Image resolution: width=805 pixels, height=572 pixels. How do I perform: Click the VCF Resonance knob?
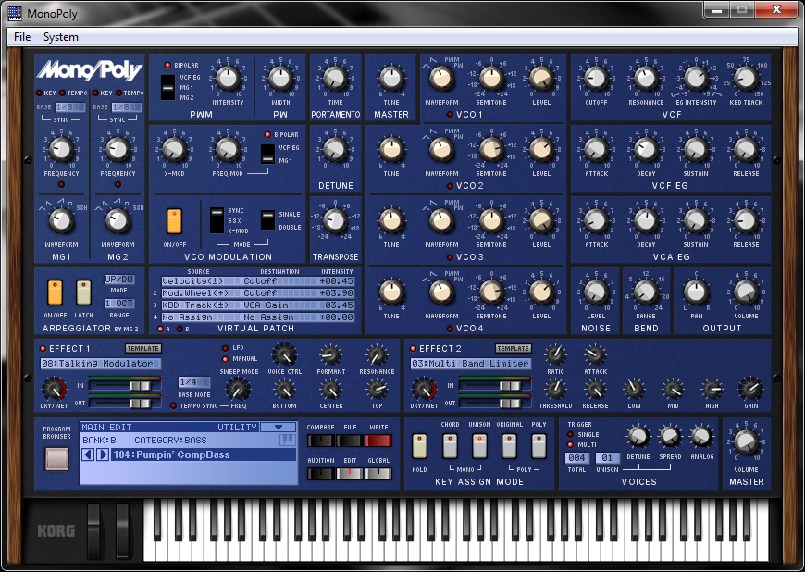646,79
